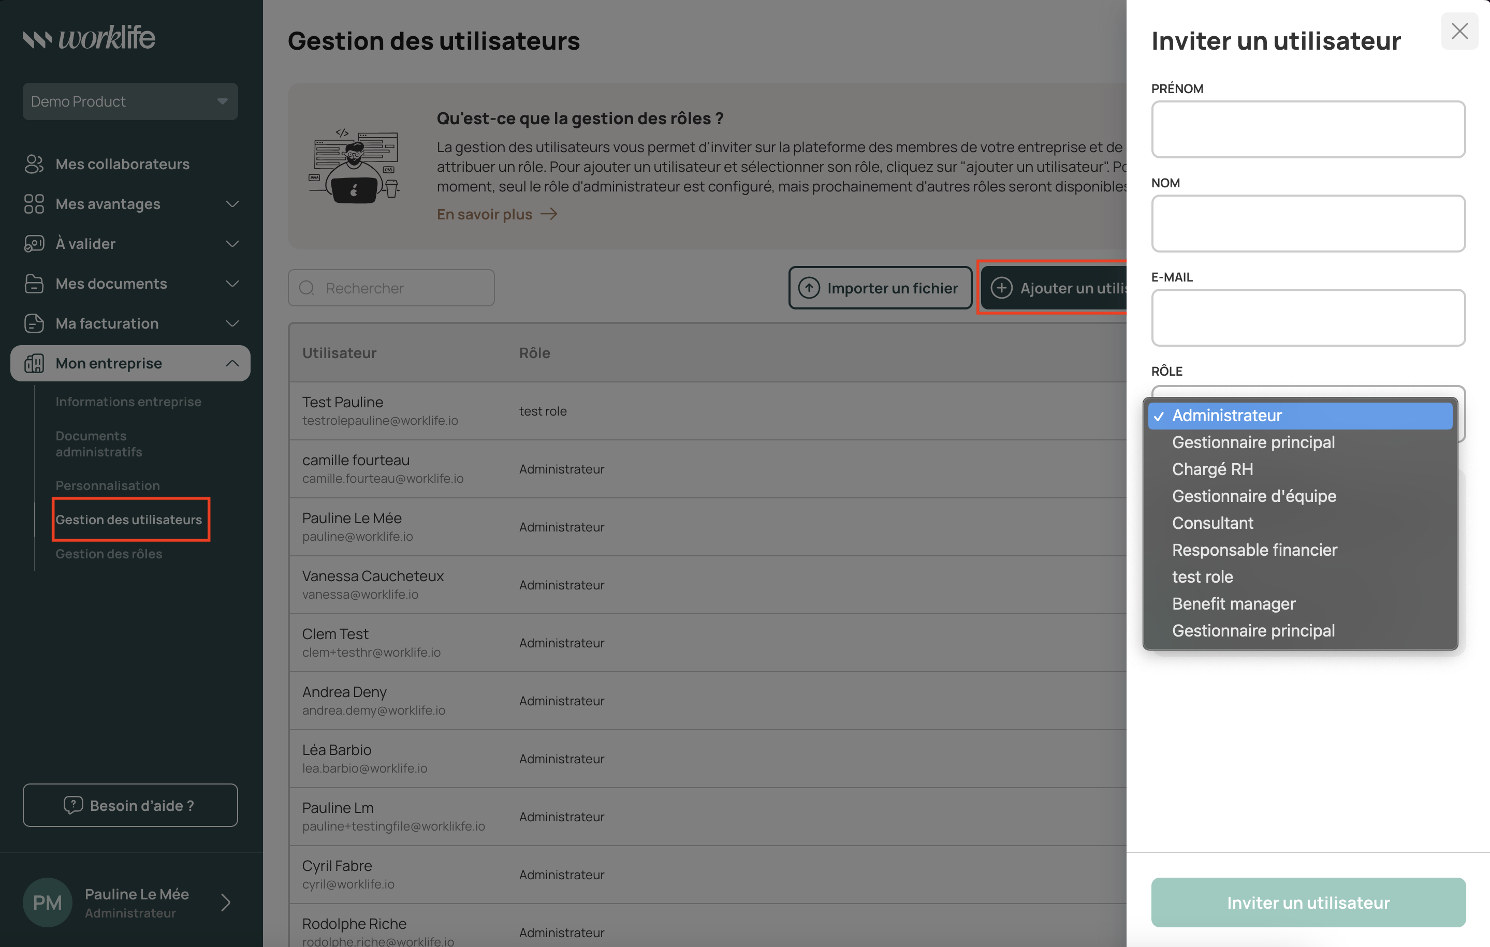Select Benefit manager role option

pyautogui.click(x=1233, y=604)
